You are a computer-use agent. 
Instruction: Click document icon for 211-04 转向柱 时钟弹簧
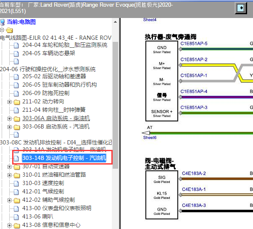pos(16,110)
